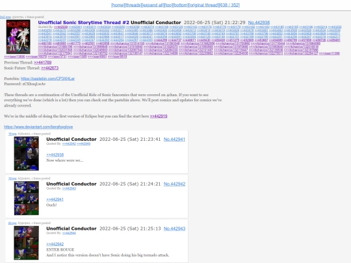
Task: Click reply quote >>442938 in post 442941
Action: [x=55, y=155]
